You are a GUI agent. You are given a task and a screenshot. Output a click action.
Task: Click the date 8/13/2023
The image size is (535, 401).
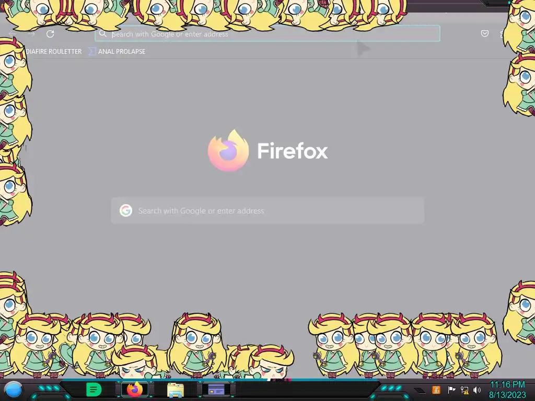coord(507,395)
